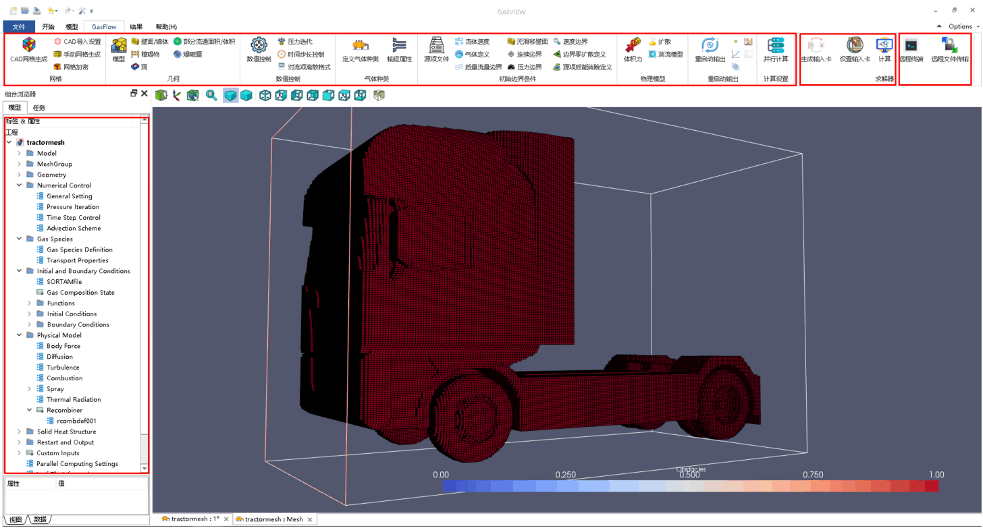The width and height of the screenshot is (983, 528).
Task: Collapse the Gas Species folder
Action: tap(19, 239)
